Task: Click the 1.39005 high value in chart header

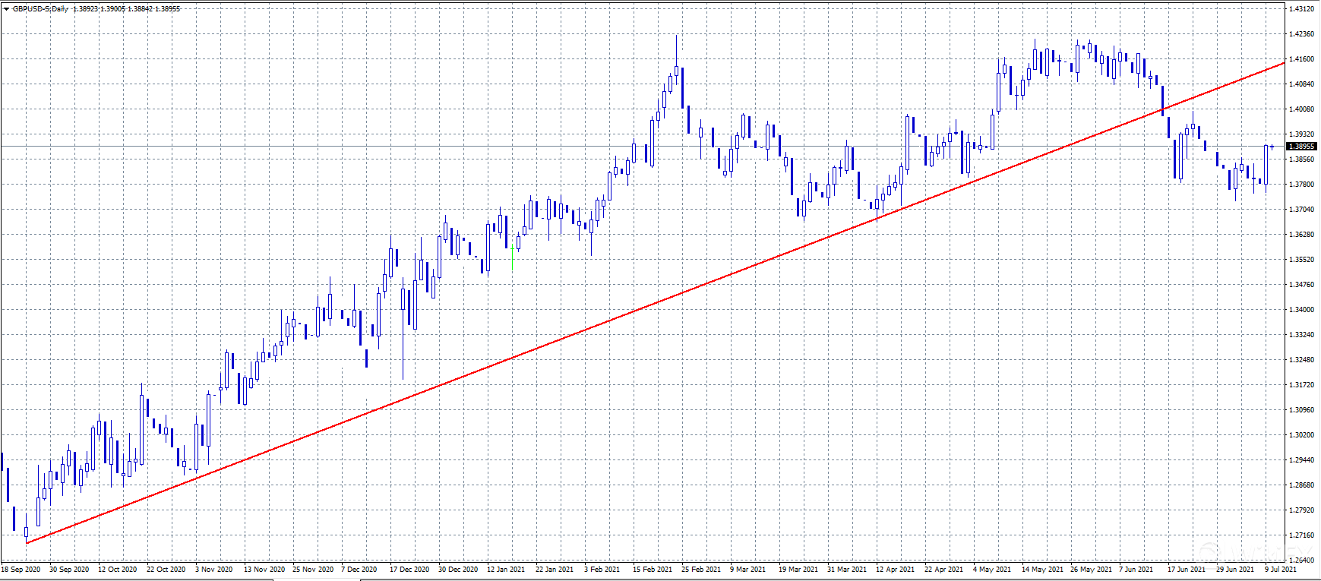Action: (x=111, y=9)
